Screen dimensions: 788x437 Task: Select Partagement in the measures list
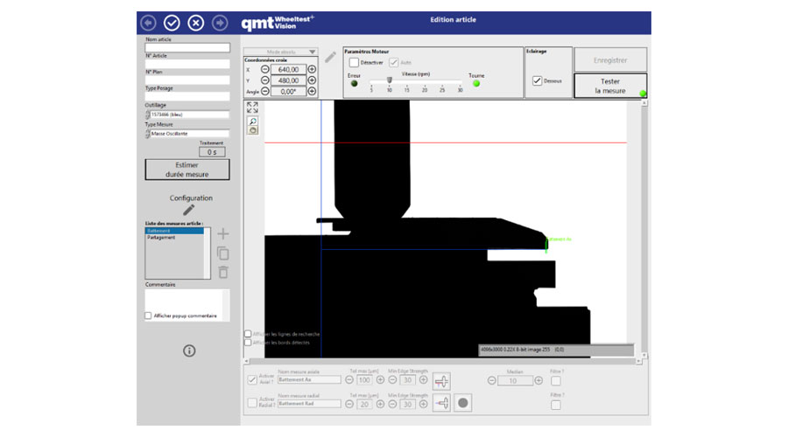tap(174, 238)
